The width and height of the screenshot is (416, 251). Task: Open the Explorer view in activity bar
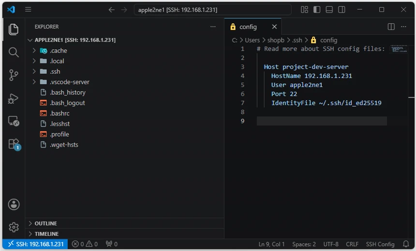(x=14, y=29)
